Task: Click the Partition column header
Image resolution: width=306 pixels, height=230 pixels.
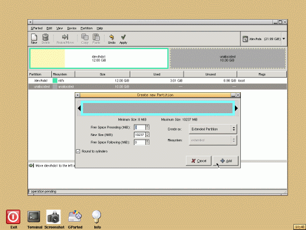Action: [40, 74]
